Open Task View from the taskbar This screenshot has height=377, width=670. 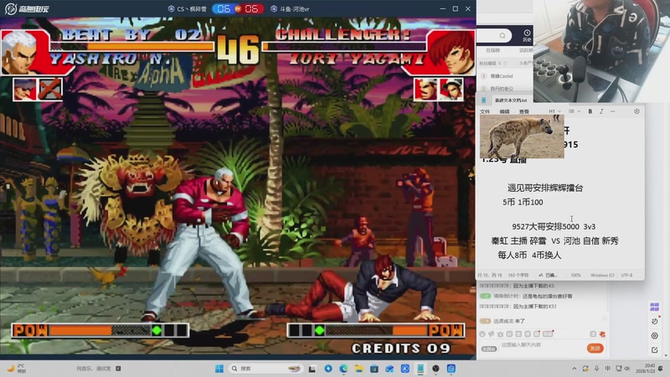312,369
